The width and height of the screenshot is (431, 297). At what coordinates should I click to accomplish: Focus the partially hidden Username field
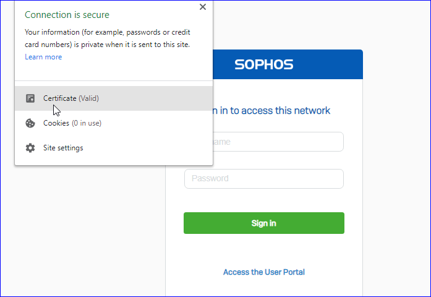(x=278, y=142)
